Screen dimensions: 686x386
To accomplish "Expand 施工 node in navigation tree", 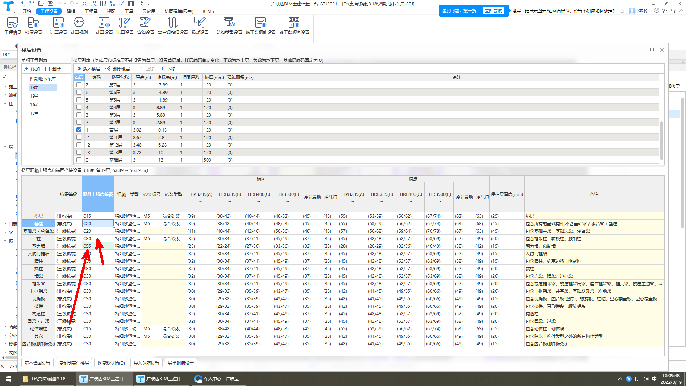I will [x=5, y=86].
